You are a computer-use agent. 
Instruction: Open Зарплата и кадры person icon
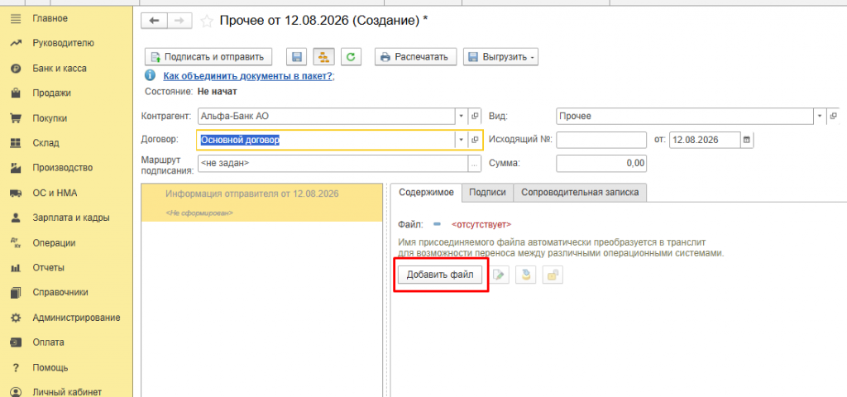tap(16, 218)
